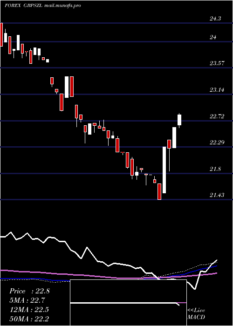Click the 21.43 price level label
The image size is (233, 326).
[217, 195]
